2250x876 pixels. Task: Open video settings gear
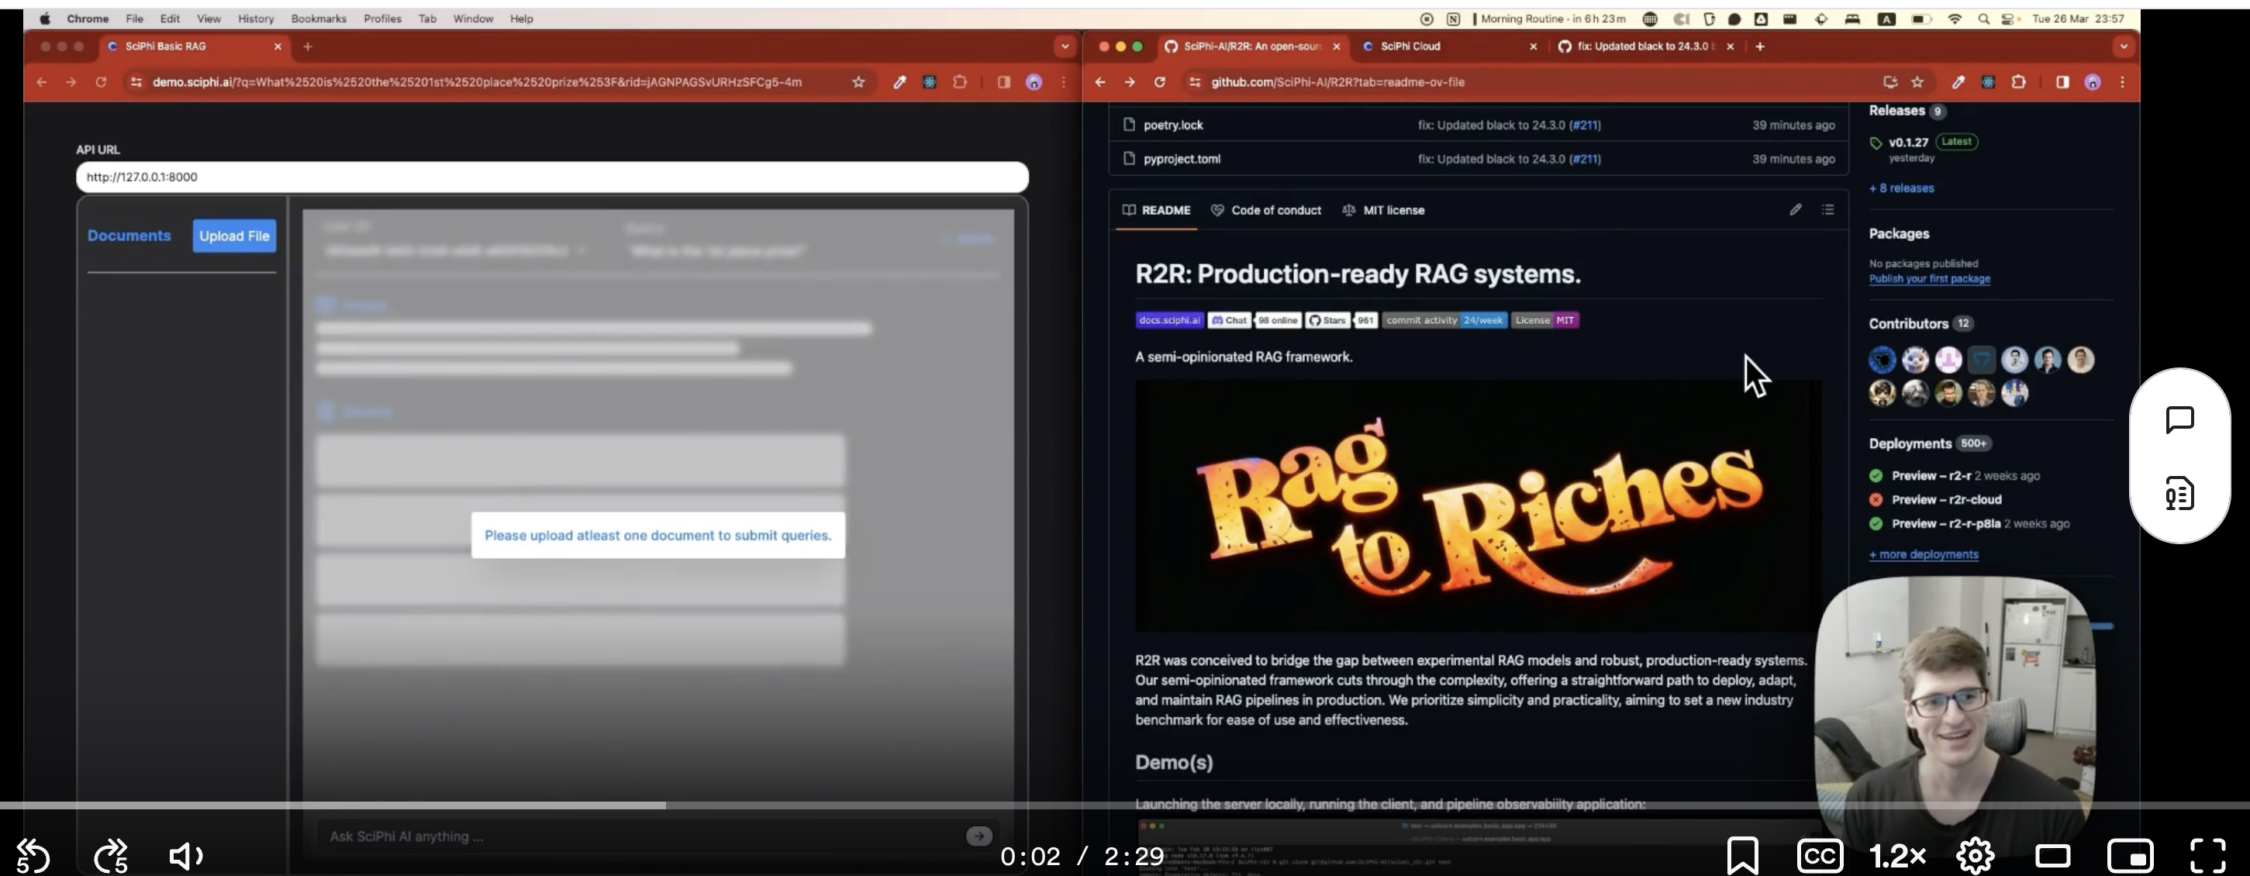(1975, 856)
